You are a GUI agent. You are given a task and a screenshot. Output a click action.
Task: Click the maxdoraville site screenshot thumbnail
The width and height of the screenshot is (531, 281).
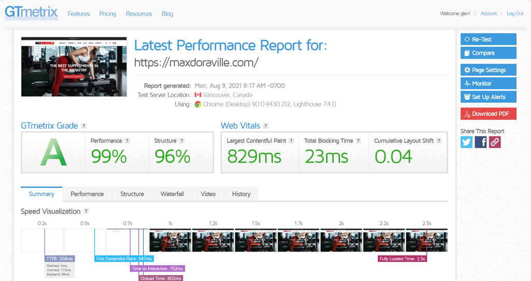pyautogui.click(x=74, y=66)
